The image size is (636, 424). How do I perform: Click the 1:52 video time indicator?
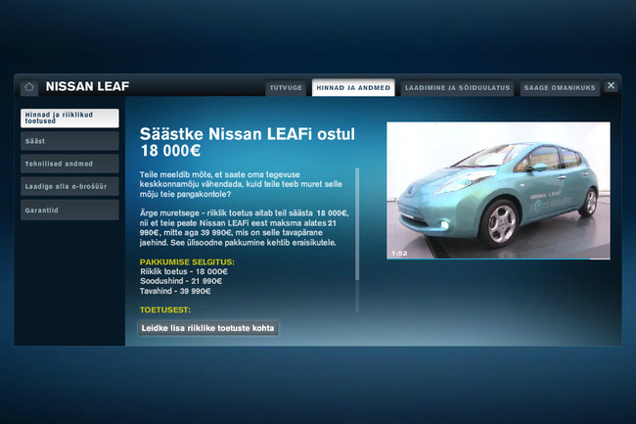tap(399, 253)
